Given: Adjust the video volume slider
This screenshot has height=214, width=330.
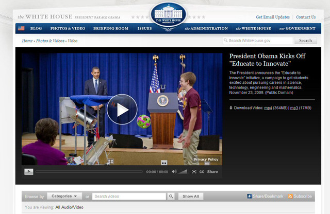Looking at the screenshot, I should (183, 172).
